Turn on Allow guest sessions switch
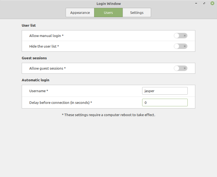The height and width of the screenshot is (177, 217). click(x=181, y=68)
